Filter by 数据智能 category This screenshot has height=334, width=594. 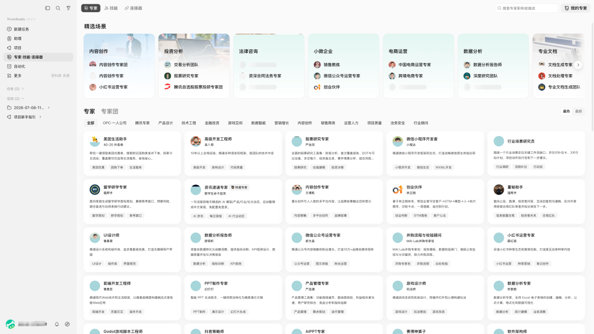coord(258,123)
